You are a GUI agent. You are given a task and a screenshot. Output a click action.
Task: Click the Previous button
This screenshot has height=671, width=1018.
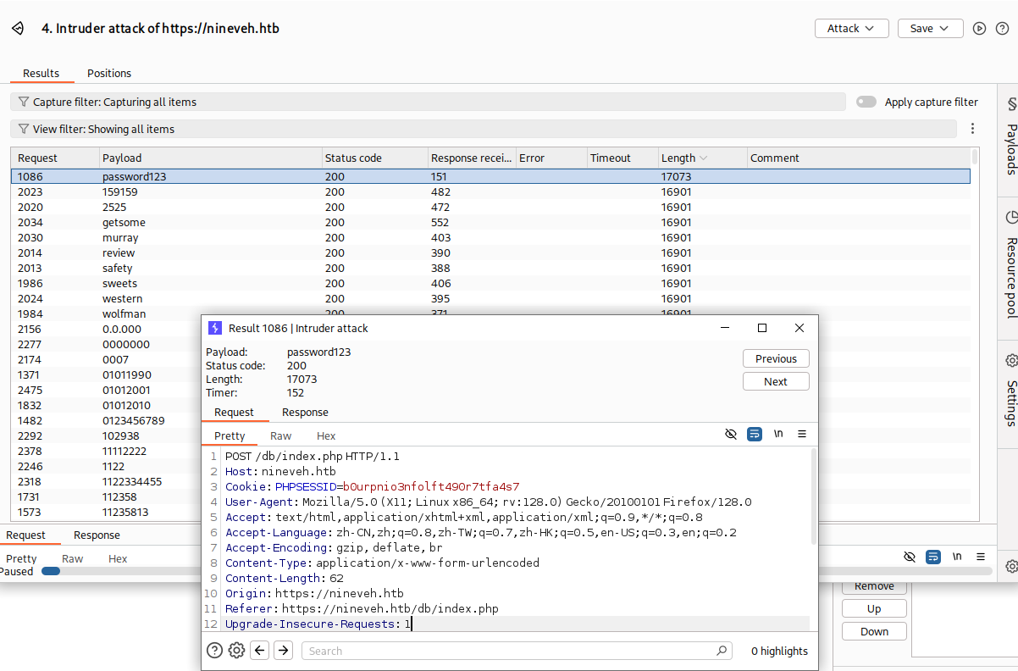click(776, 358)
